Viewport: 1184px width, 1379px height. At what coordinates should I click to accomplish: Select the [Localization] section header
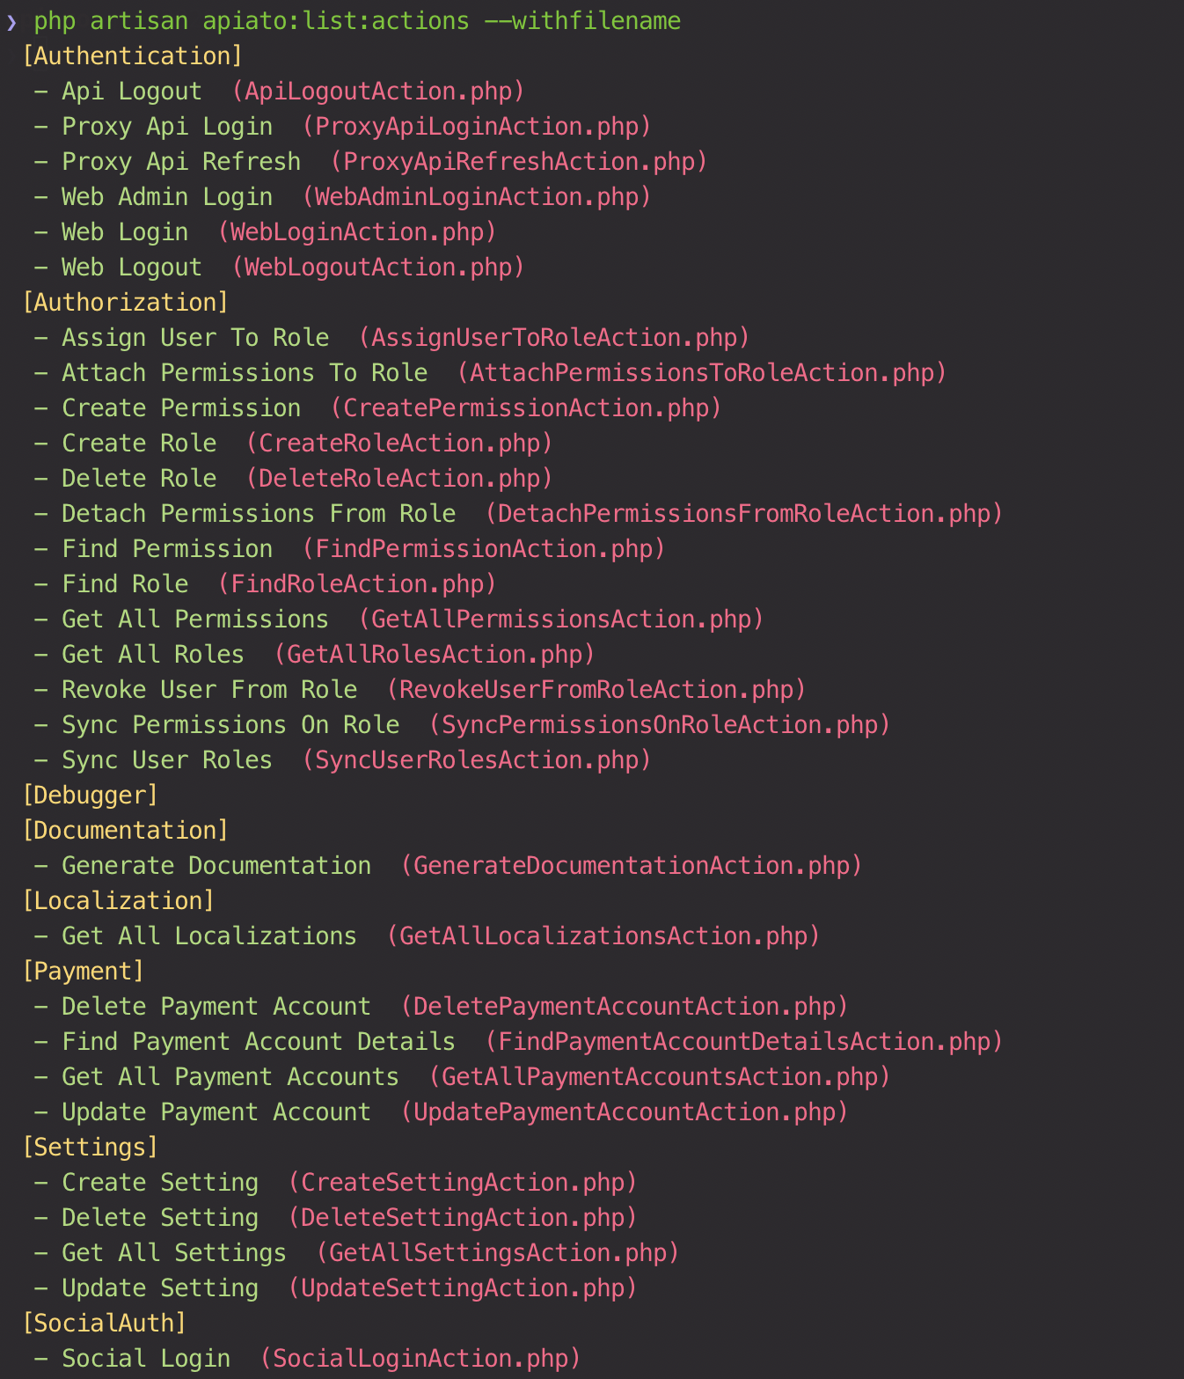[x=118, y=901]
